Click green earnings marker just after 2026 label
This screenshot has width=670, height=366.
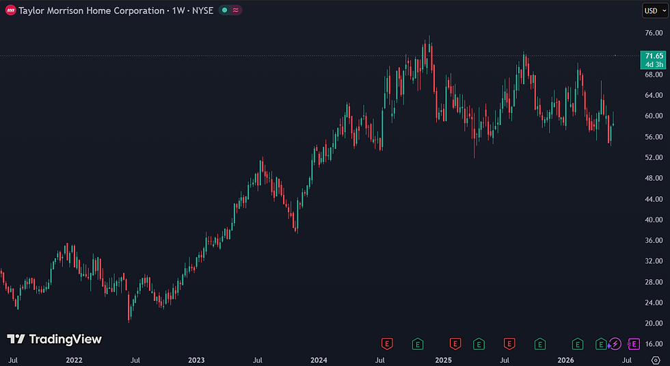point(578,343)
